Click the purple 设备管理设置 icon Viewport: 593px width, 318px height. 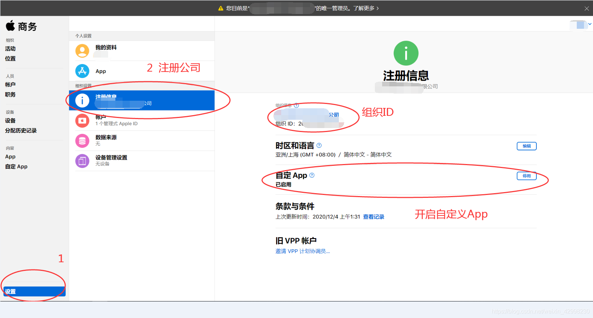(82, 161)
